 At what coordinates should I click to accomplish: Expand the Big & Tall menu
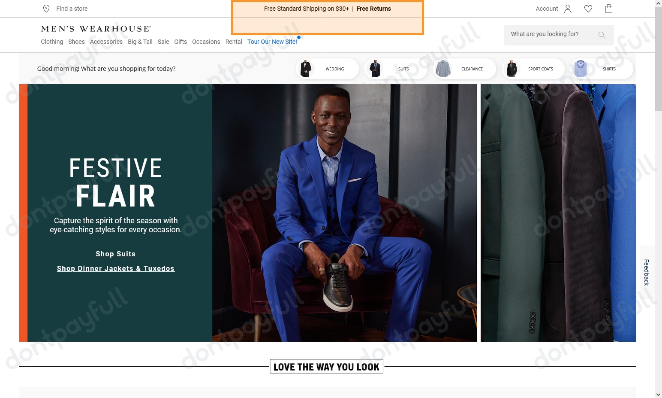pyautogui.click(x=140, y=42)
